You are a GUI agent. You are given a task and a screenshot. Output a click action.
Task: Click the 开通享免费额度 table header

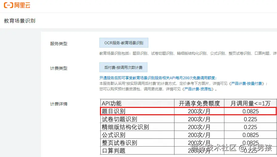pos(199,103)
